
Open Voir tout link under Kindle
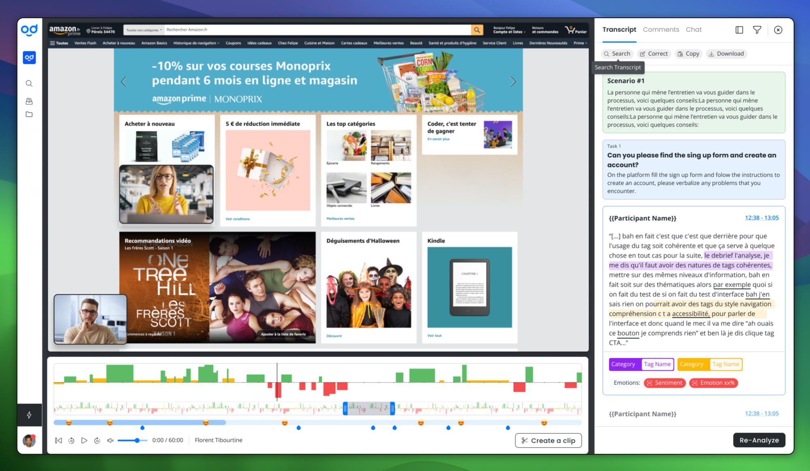(434, 336)
